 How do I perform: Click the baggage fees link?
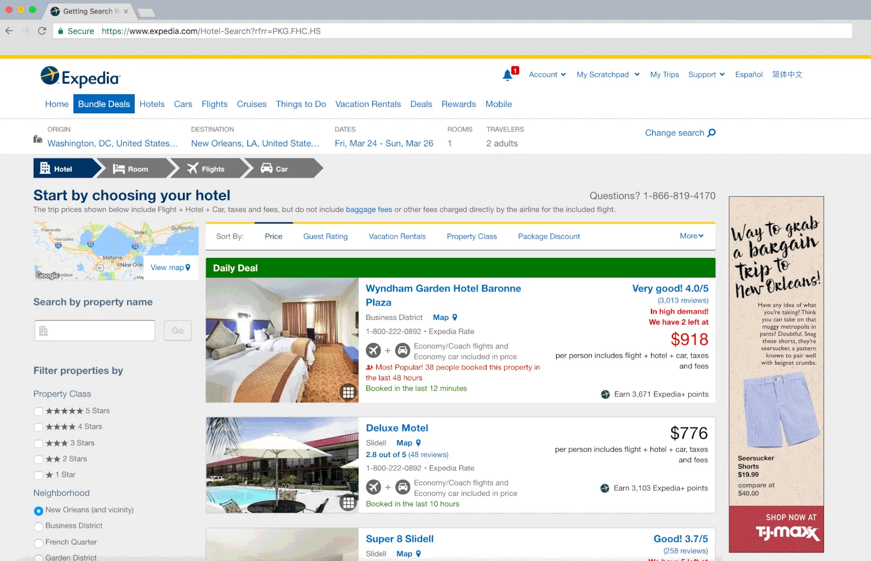369,210
